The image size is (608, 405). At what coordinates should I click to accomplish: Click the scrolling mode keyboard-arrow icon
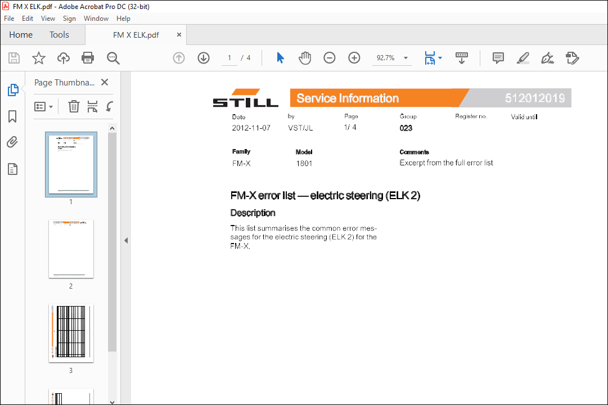pyautogui.click(x=461, y=58)
